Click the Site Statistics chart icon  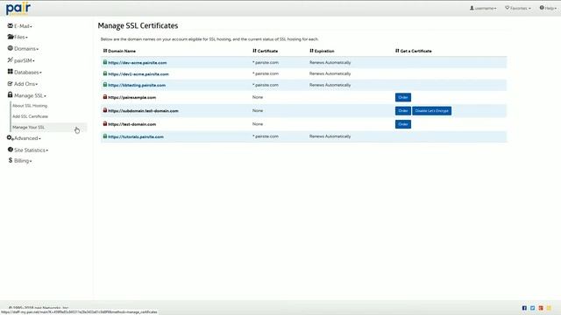10,150
